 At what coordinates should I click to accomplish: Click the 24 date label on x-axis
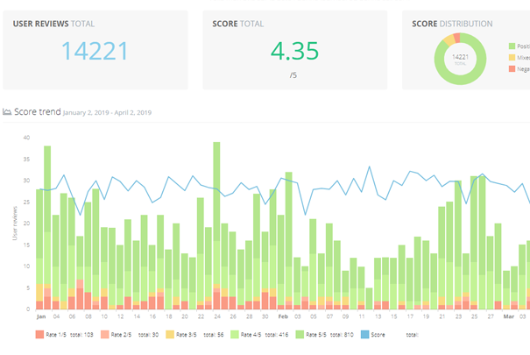tap(217, 316)
